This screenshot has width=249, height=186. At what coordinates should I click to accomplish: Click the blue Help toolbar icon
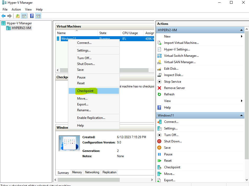32,16
